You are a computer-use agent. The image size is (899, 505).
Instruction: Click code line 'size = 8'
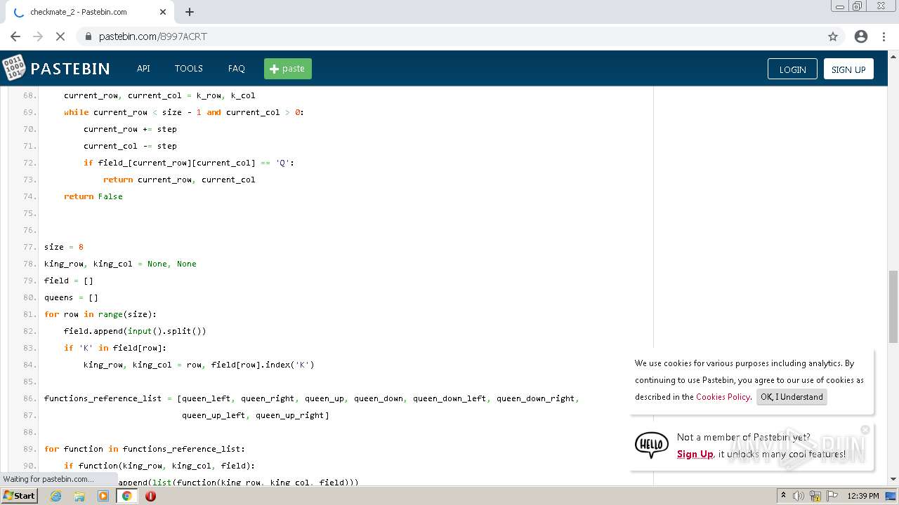click(64, 247)
